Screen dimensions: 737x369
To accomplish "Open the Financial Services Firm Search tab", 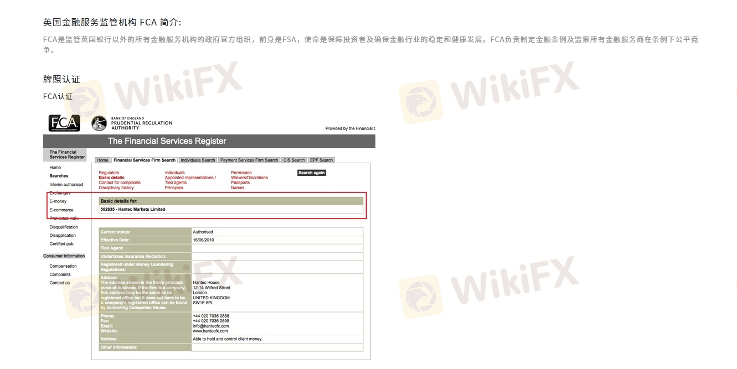I will click(144, 160).
